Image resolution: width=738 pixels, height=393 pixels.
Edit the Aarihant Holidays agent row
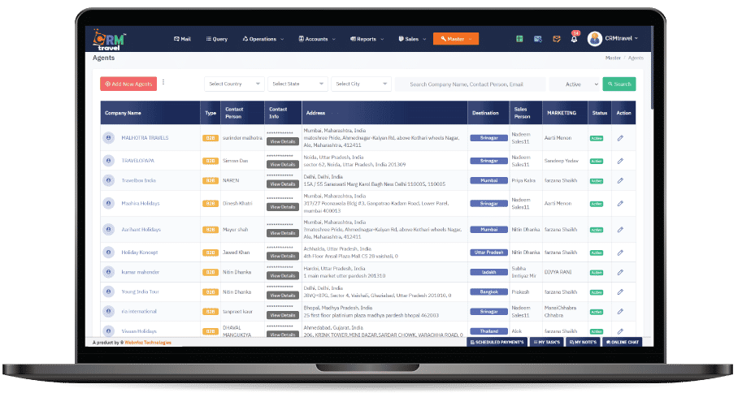coord(620,230)
